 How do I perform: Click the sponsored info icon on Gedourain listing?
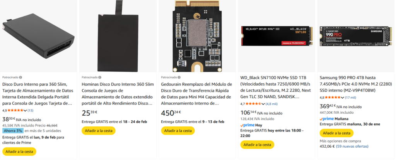tap(179, 77)
